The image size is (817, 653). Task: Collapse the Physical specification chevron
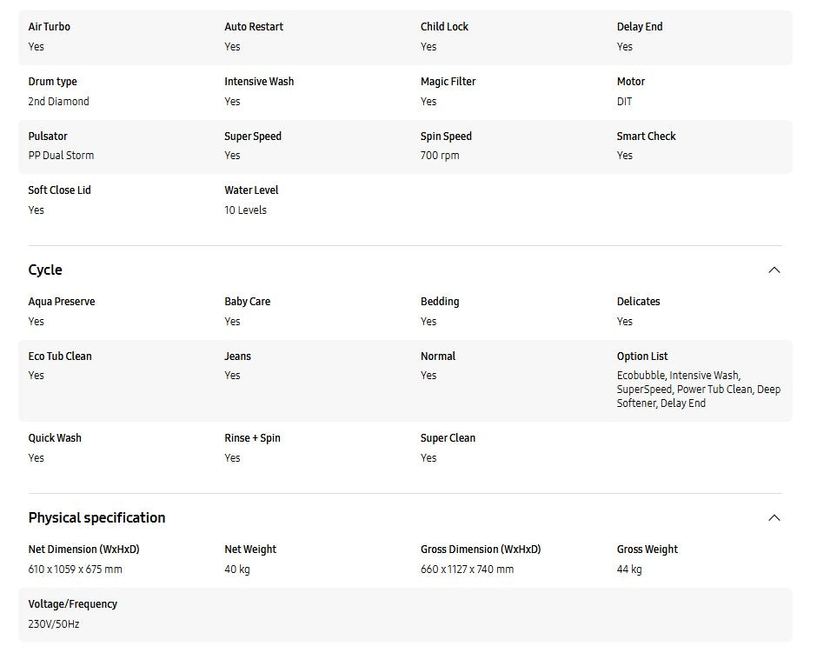tap(774, 518)
